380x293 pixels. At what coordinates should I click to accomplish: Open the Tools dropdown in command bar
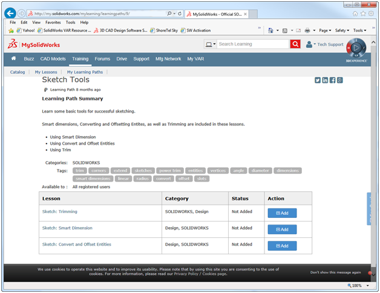359,30
